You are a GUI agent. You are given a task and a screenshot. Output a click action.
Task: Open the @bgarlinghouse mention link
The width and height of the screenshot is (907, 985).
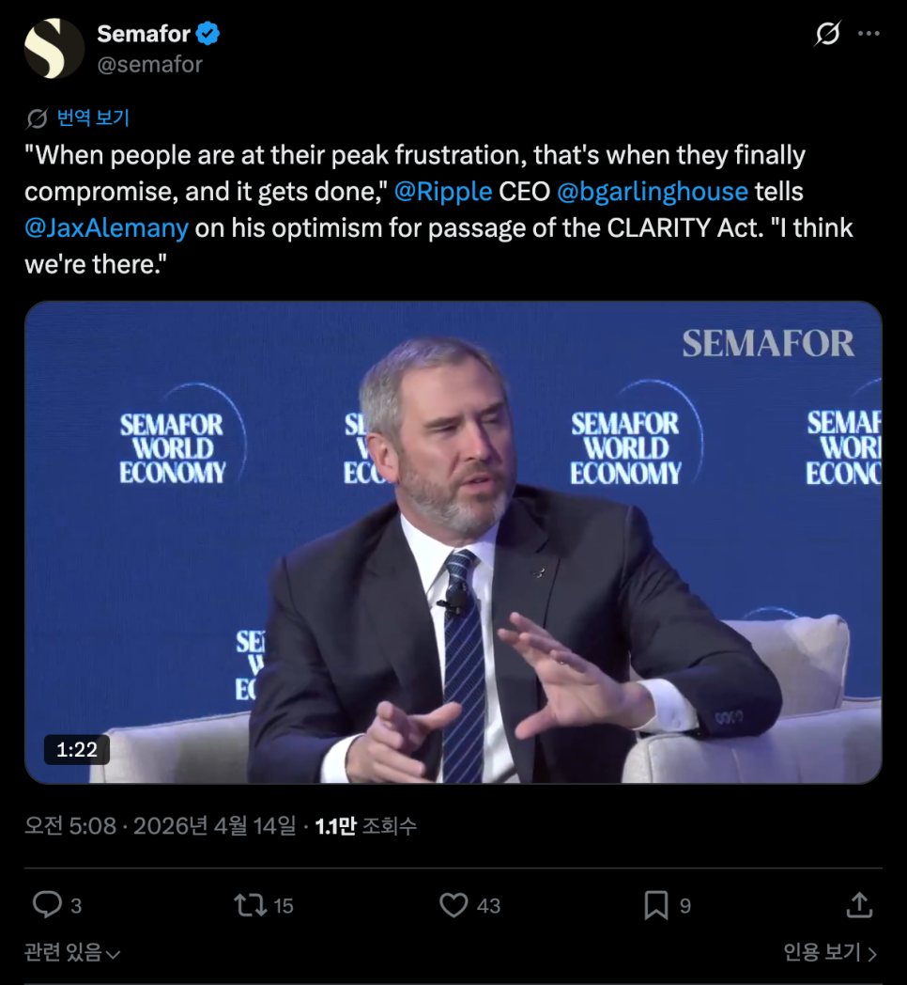(652, 192)
